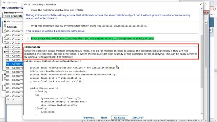Click the question dialog vertical scrollbar thumb
217x122 pixels.
[202, 62]
